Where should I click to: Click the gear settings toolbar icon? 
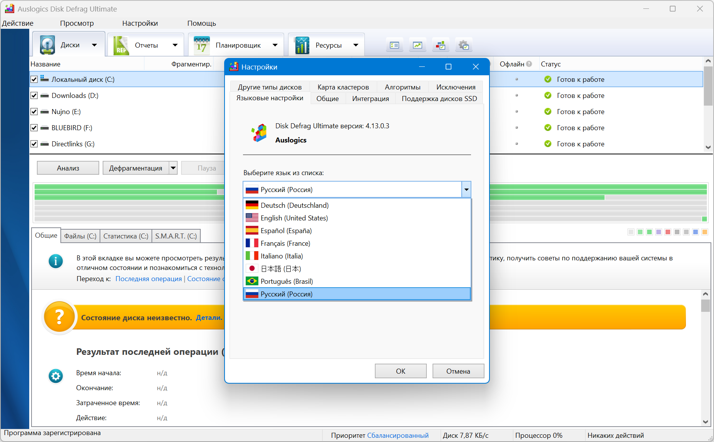click(464, 45)
